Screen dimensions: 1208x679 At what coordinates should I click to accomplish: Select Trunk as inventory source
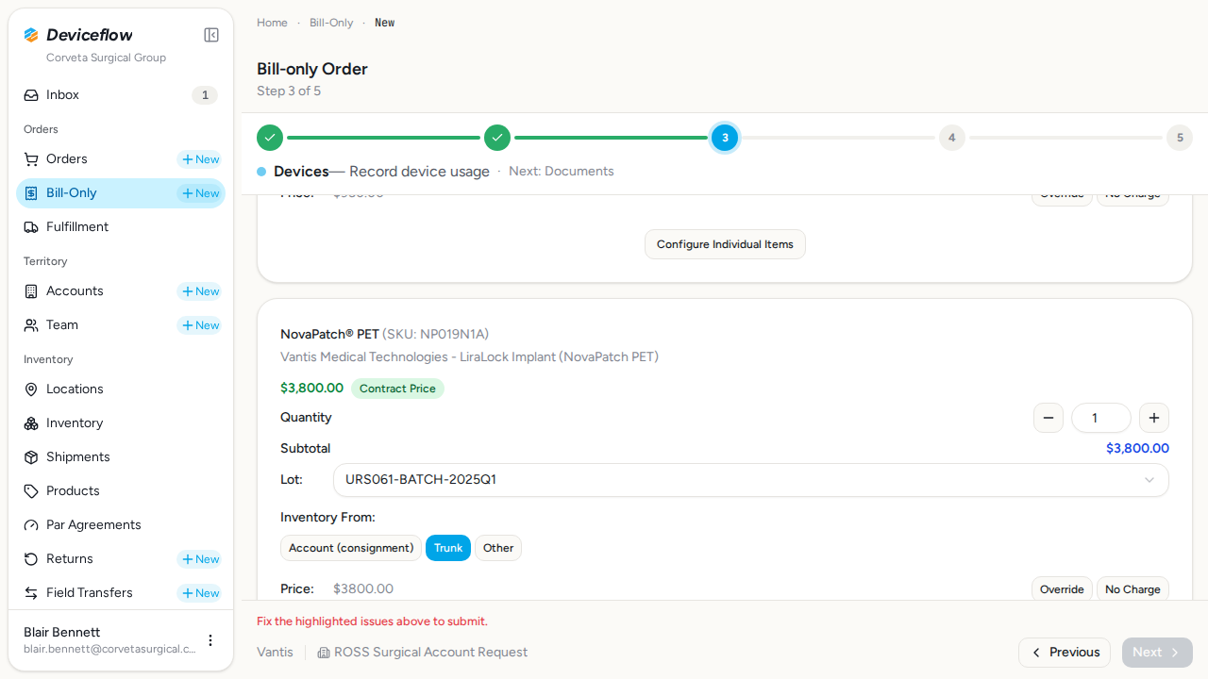[448, 548]
